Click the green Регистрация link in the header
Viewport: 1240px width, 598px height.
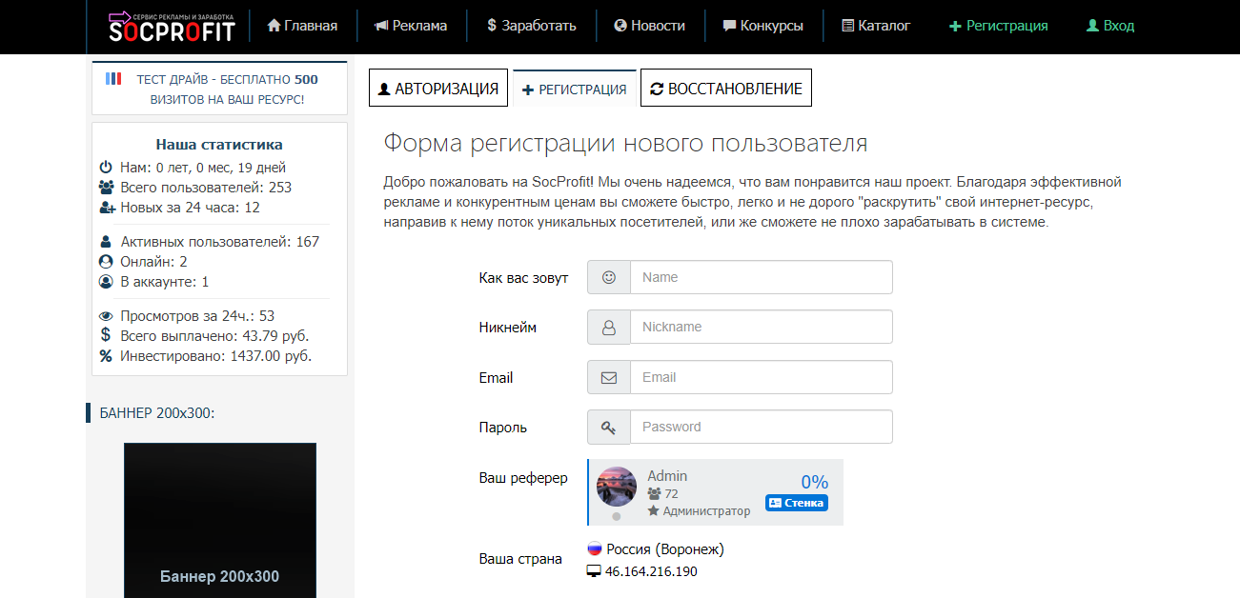[999, 26]
